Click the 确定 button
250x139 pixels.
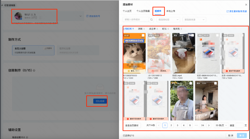242,136
